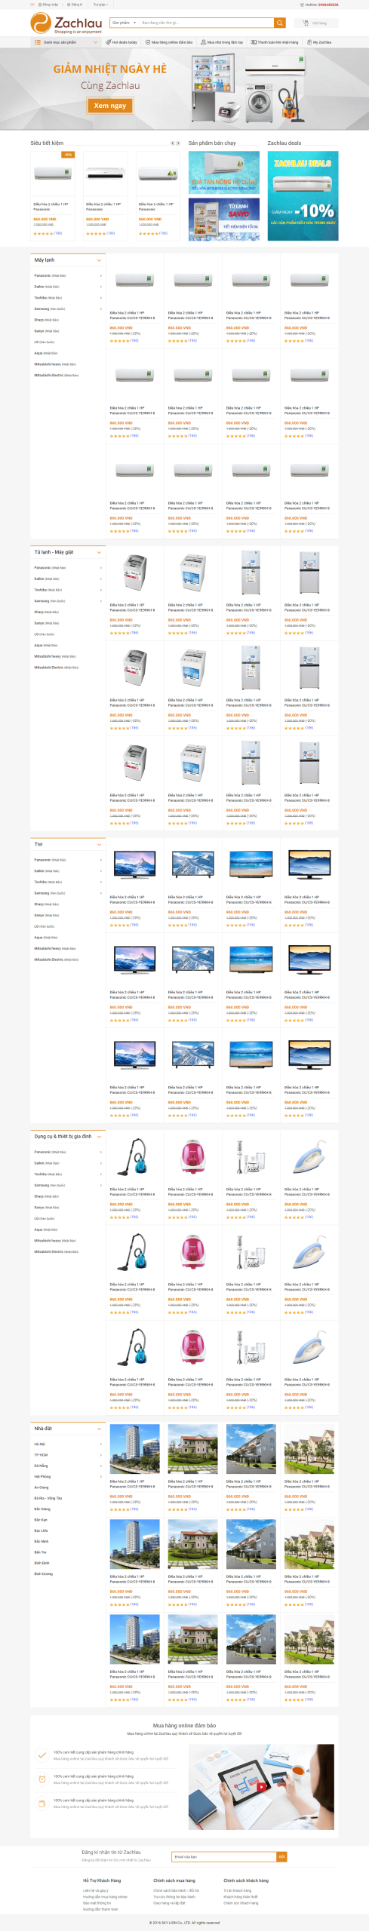Open Liên hệ và góp ý link
Screen dimensions: 369x1931
(96, 1890)
